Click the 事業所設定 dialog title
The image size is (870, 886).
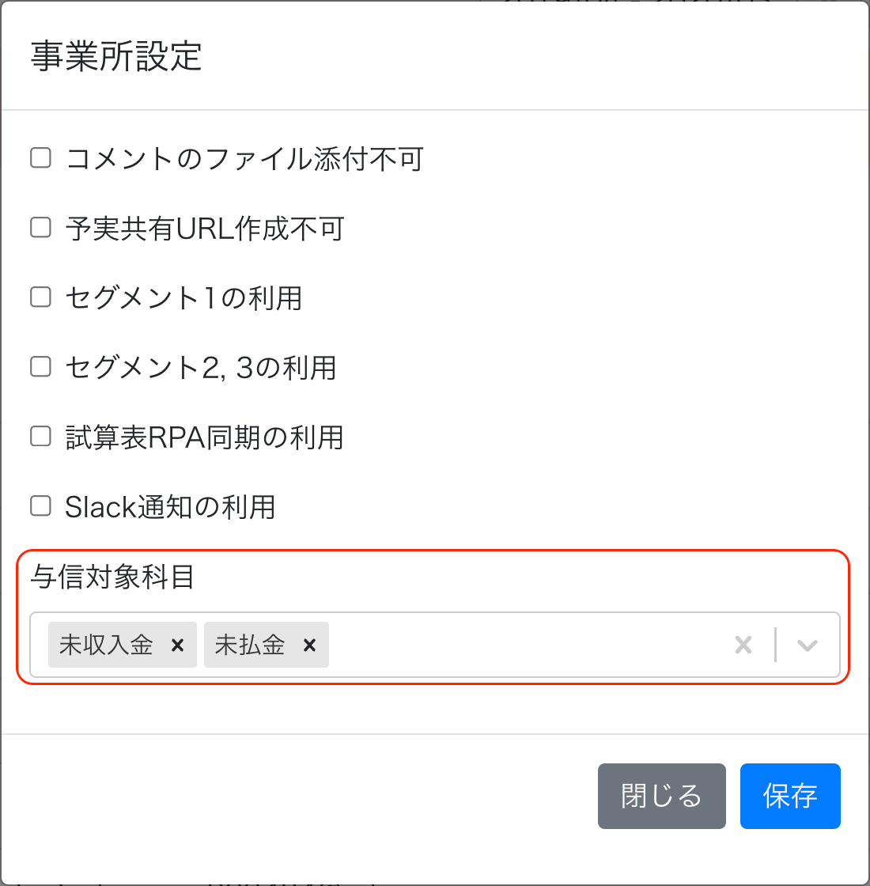[116, 56]
